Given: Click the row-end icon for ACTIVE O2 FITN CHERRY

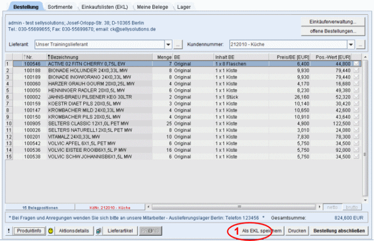Looking at the screenshot, I should (357, 64).
